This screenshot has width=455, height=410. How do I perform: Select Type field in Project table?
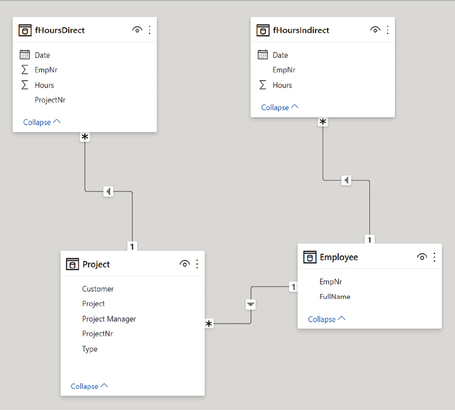90,349
